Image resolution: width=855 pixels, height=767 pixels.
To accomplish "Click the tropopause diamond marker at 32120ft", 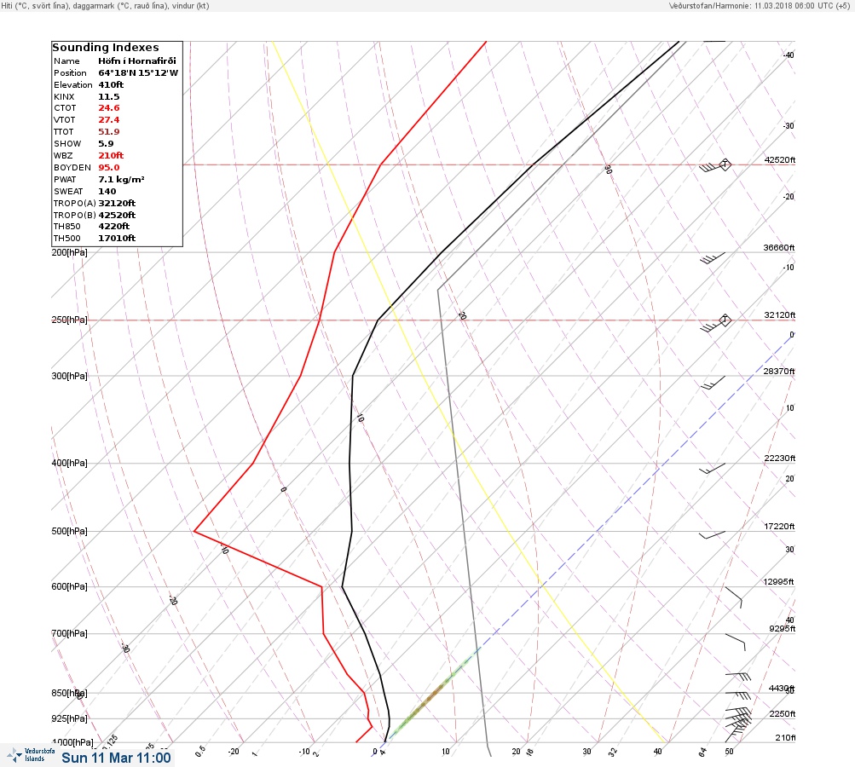I will click(x=725, y=320).
